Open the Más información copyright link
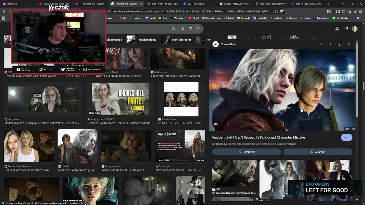Screen dimensions: 365x205 286,144
